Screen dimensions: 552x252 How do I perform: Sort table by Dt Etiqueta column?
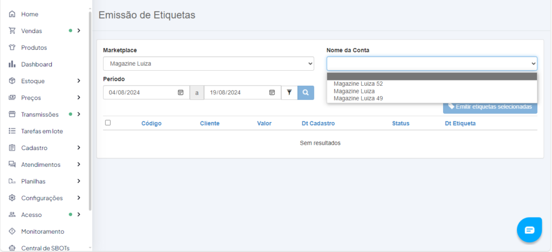(x=460, y=124)
